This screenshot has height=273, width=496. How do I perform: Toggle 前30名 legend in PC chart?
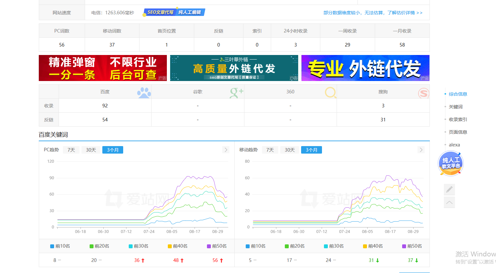coord(139,246)
